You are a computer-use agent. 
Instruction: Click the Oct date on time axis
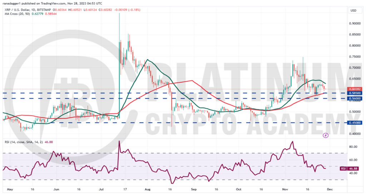(238, 189)
